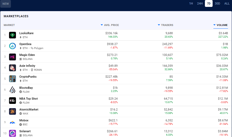The height and width of the screenshot is (137, 232).
Task: Sort by AVG. PRICE column arrow
Action: [102, 25]
